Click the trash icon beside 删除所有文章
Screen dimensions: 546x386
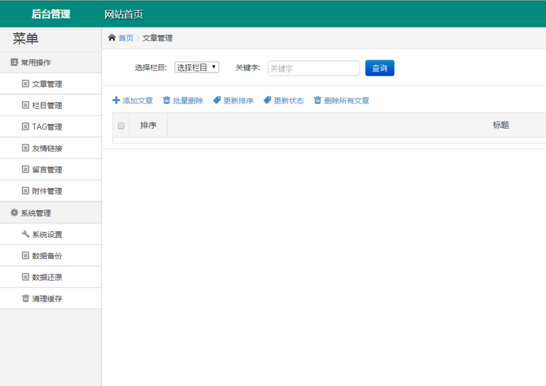point(317,101)
